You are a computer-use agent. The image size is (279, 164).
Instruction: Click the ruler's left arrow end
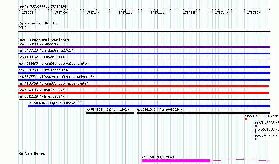[x=19, y=10]
